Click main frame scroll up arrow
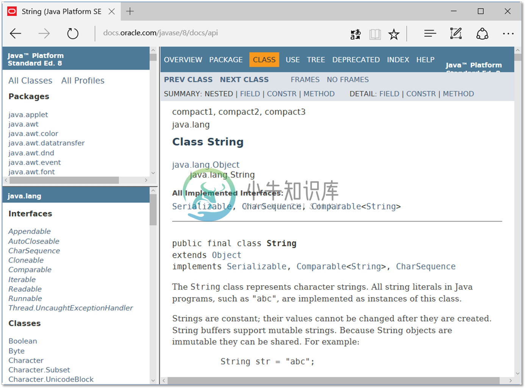The height and width of the screenshot is (389, 526). click(518, 50)
